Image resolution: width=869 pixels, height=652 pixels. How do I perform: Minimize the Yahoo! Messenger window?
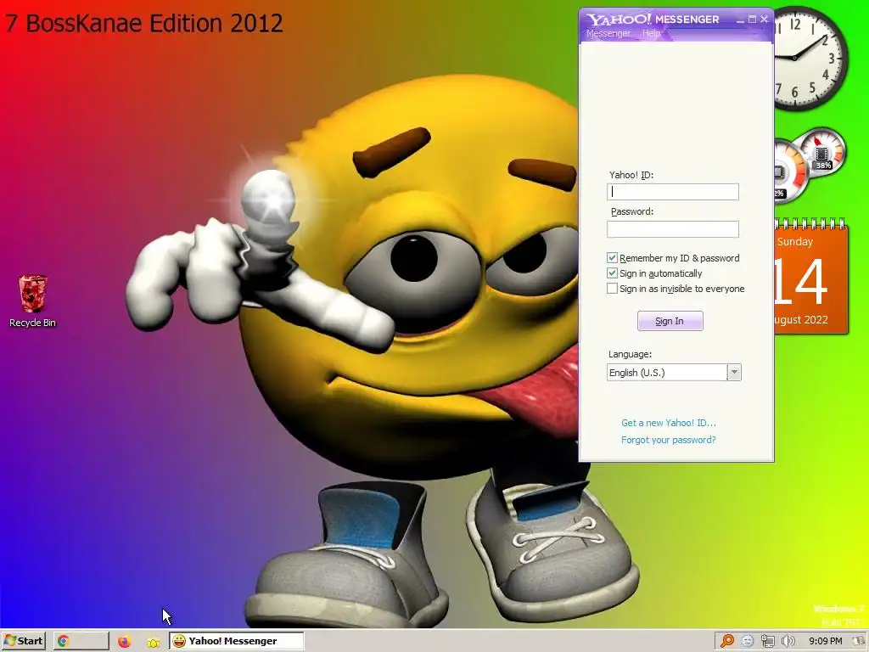coord(740,20)
